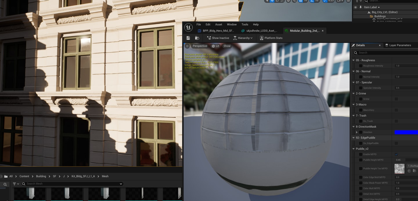Click the Roughness Intensity value field
The image size is (418, 201).
pos(406,66)
